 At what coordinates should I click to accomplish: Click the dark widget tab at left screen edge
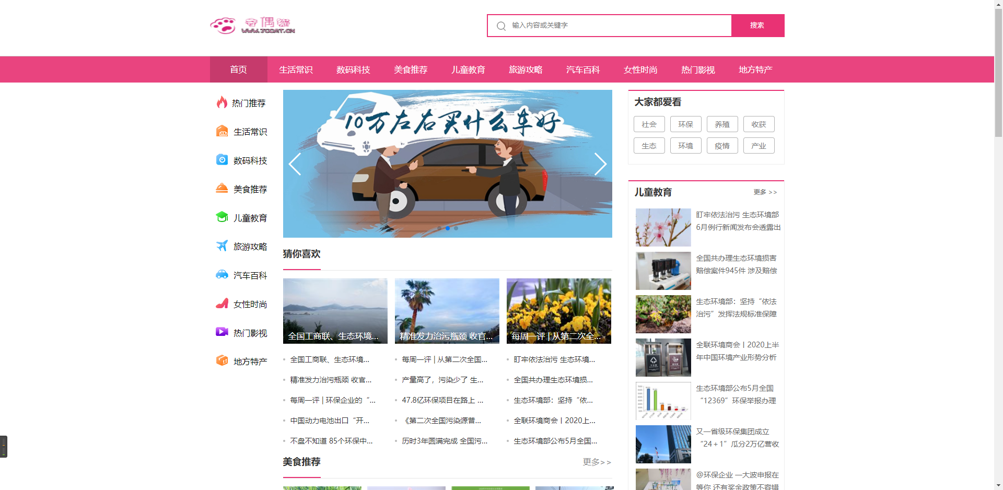(x=4, y=447)
